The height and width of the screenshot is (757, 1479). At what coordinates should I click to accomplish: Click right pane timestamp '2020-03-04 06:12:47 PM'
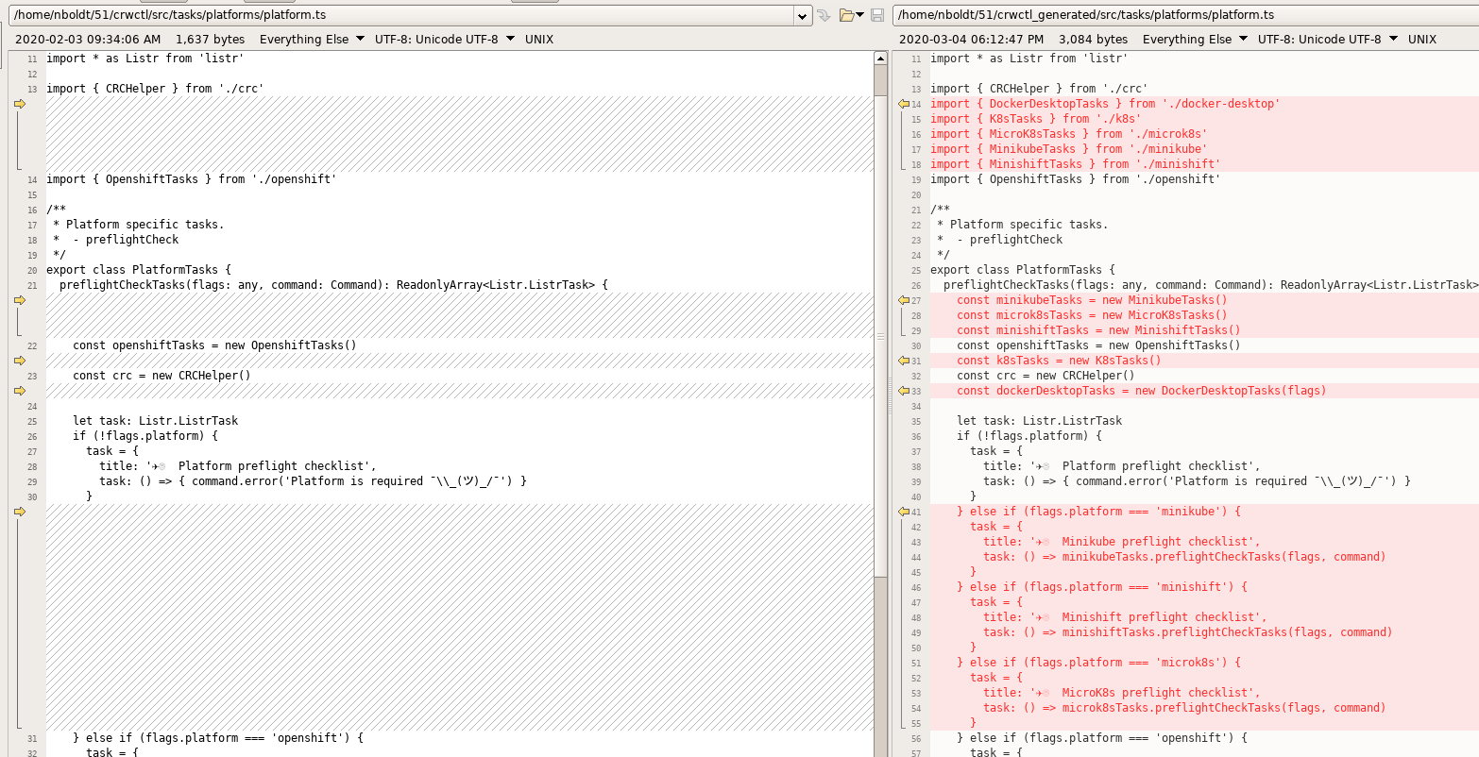972,40
